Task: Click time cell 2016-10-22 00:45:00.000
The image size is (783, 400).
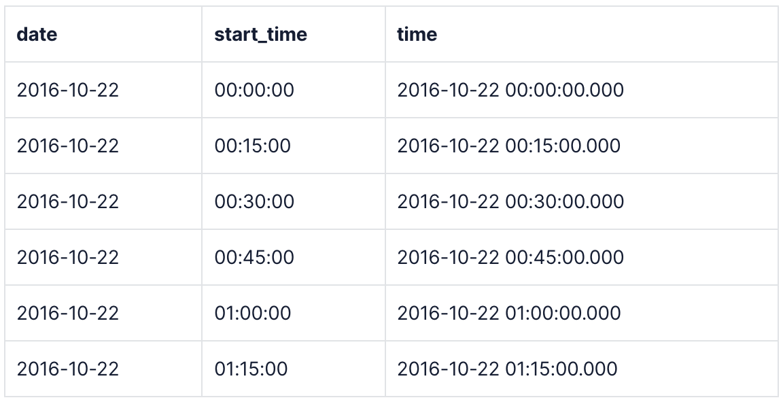Action: [510, 257]
